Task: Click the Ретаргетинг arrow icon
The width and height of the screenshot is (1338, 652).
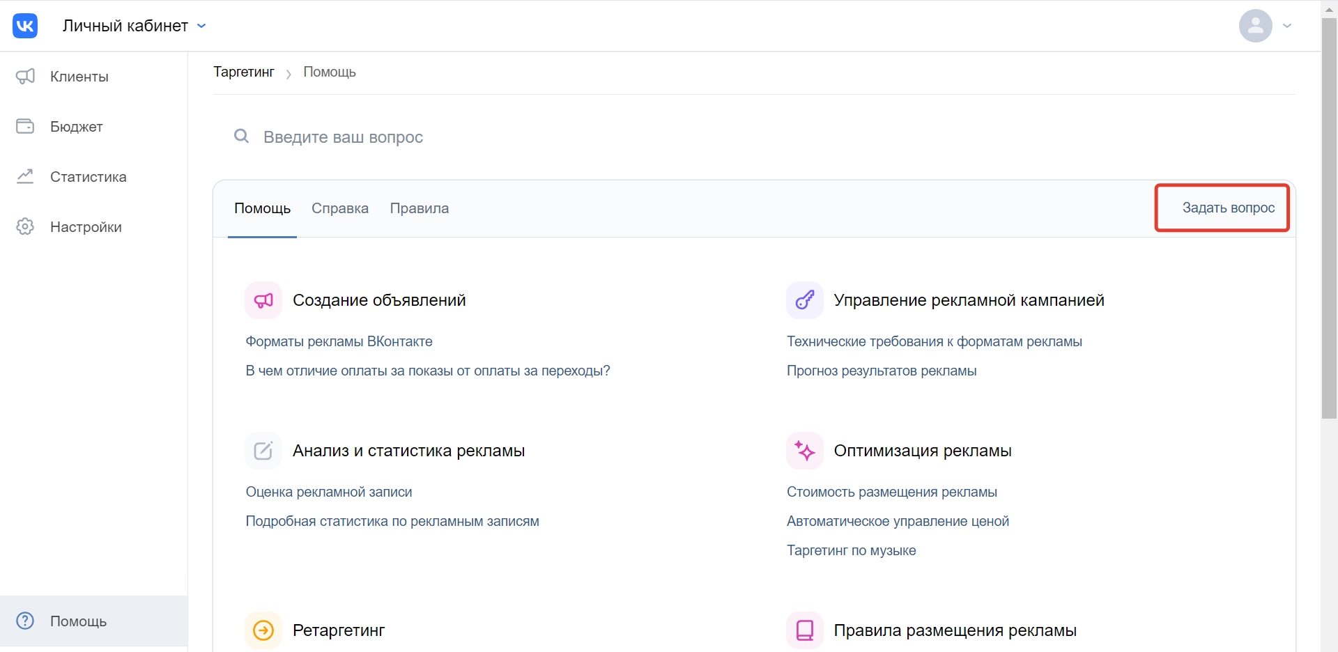Action: pyautogui.click(x=263, y=630)
